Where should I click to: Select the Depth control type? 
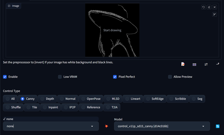coord(47,99)
